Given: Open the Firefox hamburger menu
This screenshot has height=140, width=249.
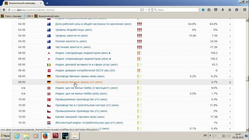Looking at the screenshot, I should click(245, 10).
